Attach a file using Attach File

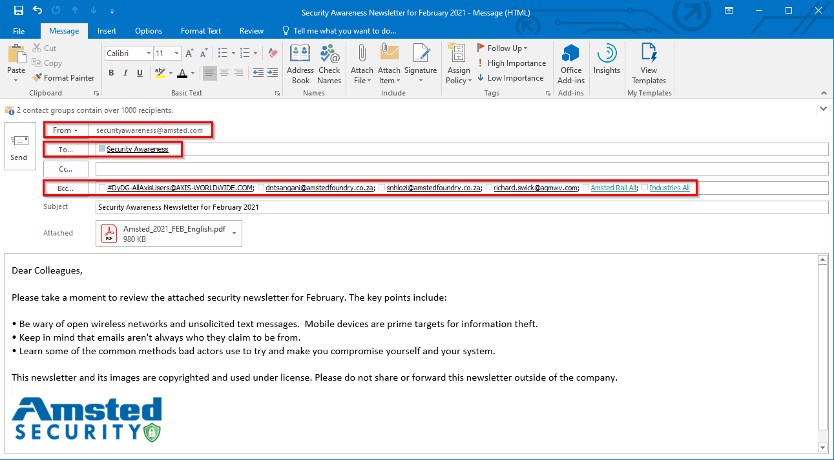click(x=362, y=63)
